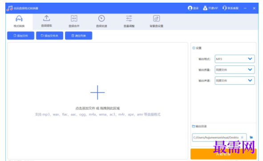Click the blue plus add-file icon
This screenshot has width=263, height=161.
97,93
